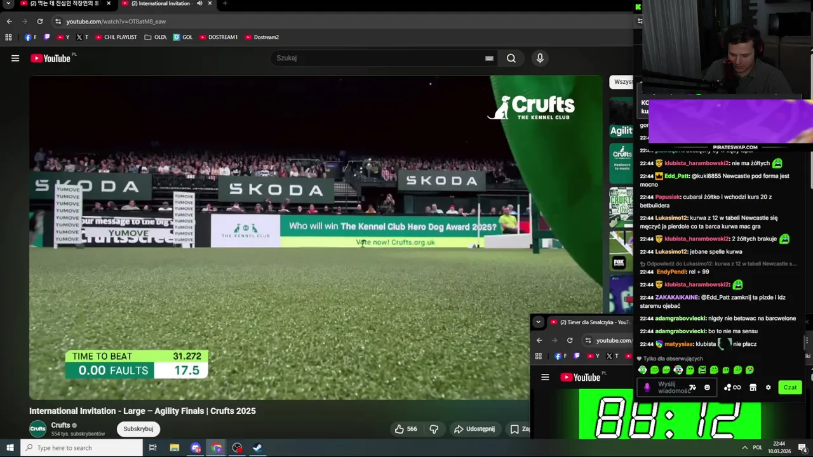Subscribe with the Subskrybuj button

point(138,429)
